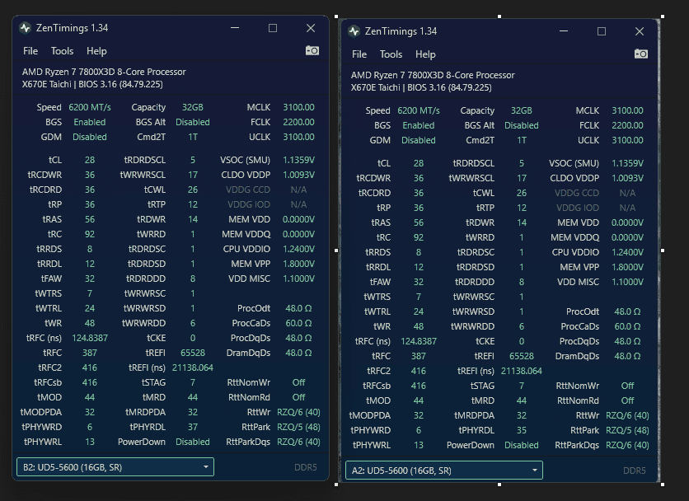Image resolution: width=689 pixels, height=501 pixels.
Task: Click the VDD MISC 1.1000V value in left window
Action: 298,279
